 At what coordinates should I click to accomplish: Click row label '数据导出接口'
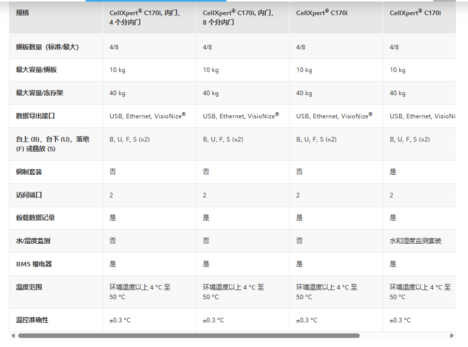[x=35, y=116]
